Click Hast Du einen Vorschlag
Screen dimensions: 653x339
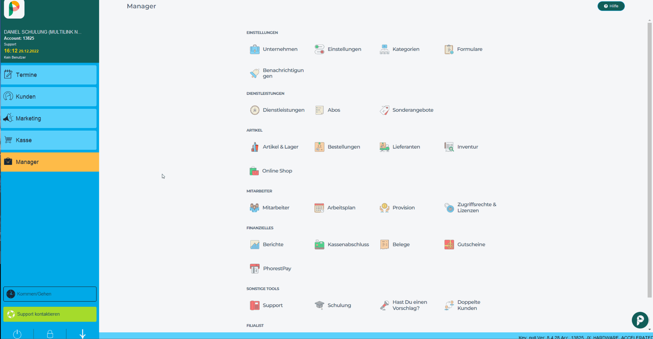tap(410, 305)
